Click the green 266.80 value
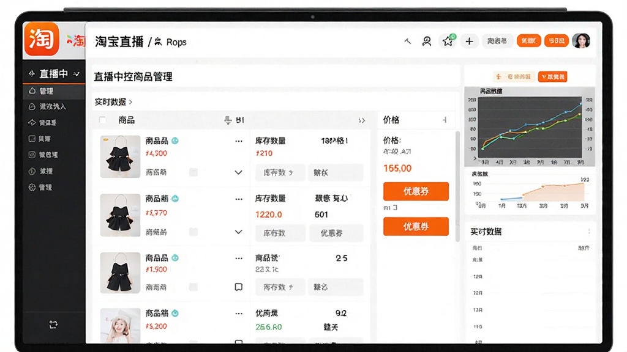This screenshot has width=627, height=352. [269, 327]
